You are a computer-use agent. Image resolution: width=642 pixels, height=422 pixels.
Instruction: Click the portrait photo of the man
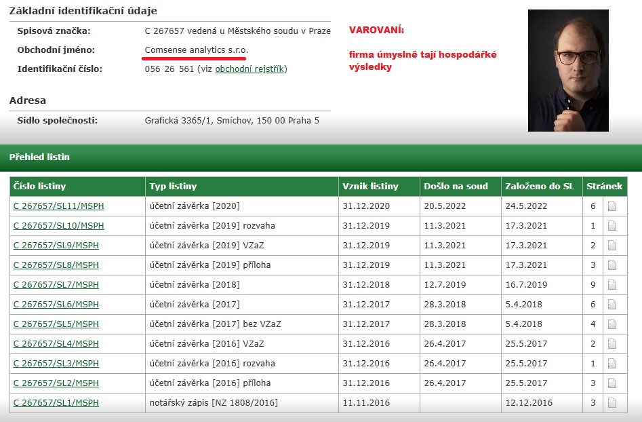click(x=568, y=71)
